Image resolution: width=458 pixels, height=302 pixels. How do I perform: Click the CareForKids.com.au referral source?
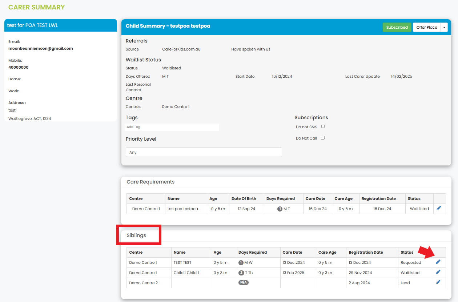point(181,49)
